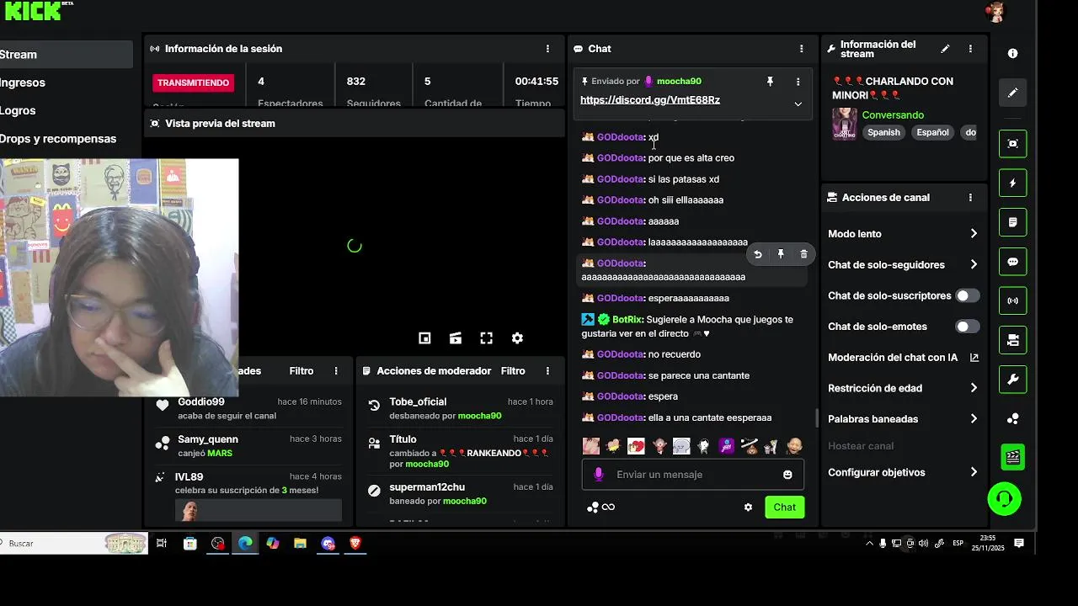Screen dimensions: 1078x606
Task: Click the green clapperboard clips icon
Action: 1012,457
